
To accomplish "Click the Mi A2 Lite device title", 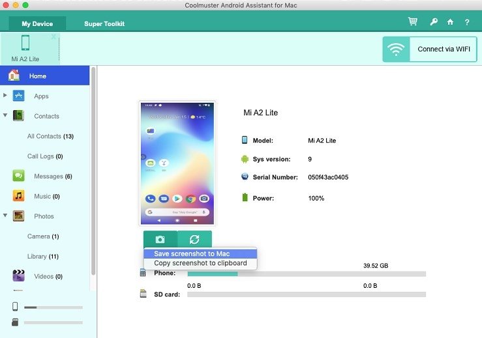I will point(261,113).
